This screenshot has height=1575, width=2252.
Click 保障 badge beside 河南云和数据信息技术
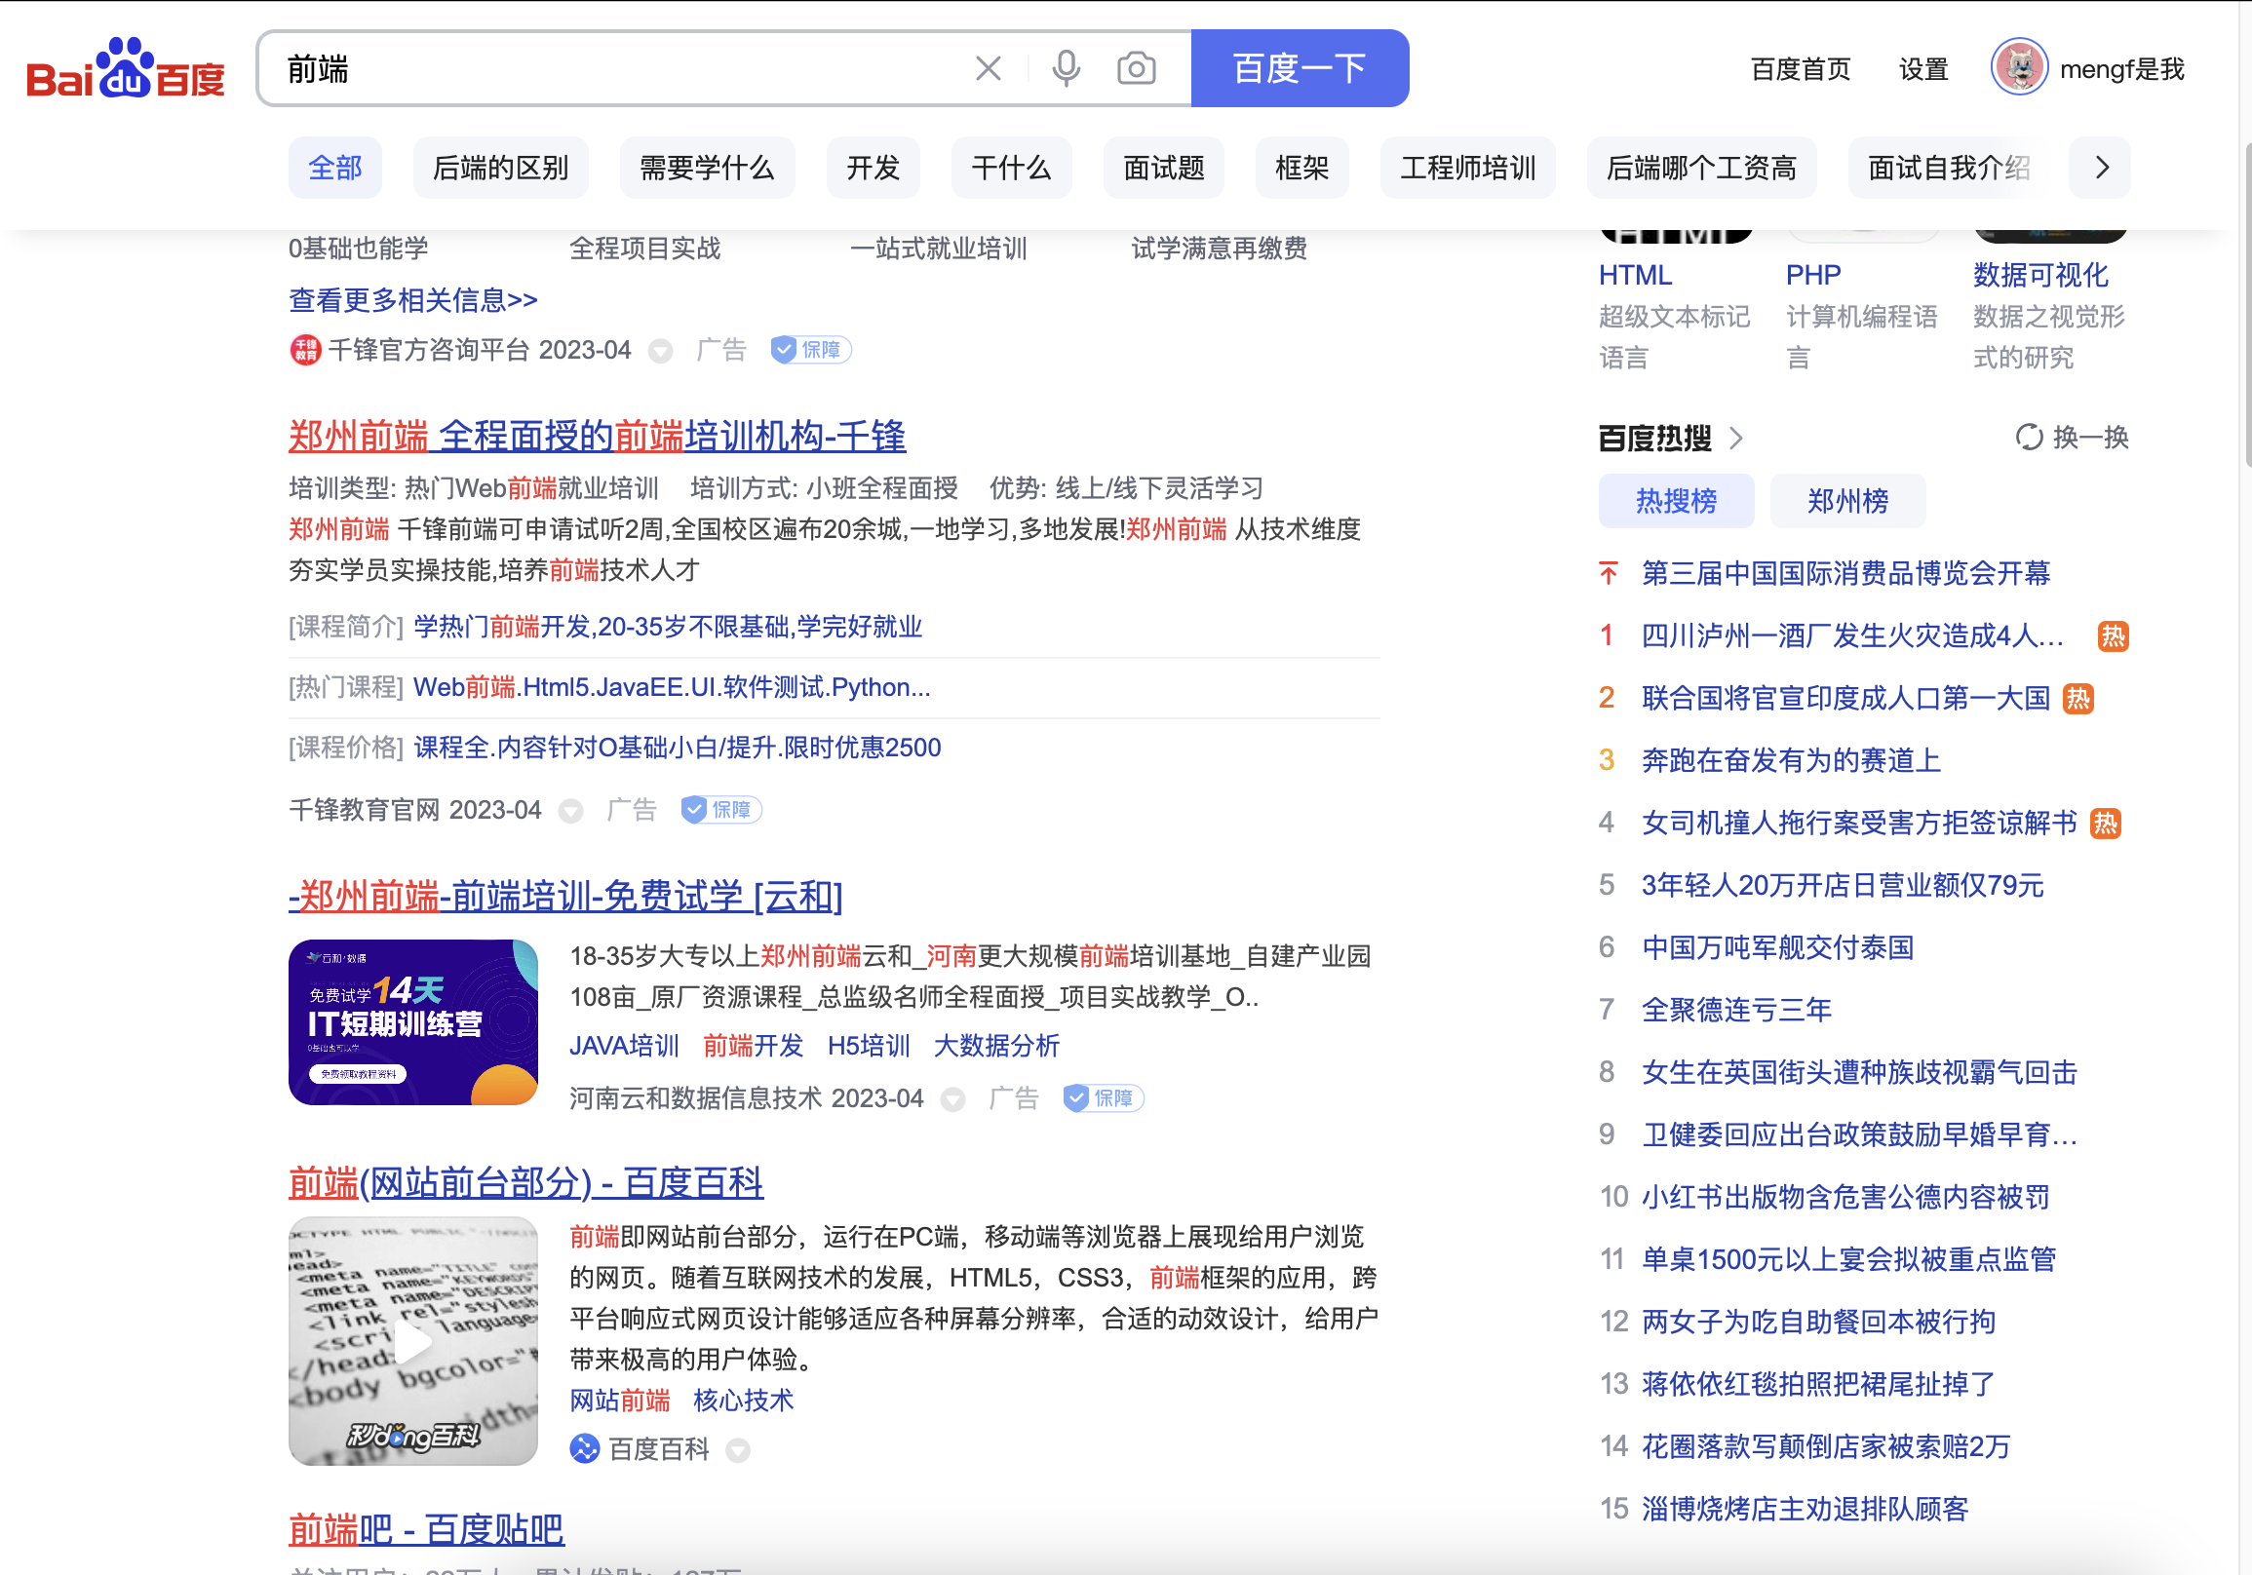click(1104, 1097)
